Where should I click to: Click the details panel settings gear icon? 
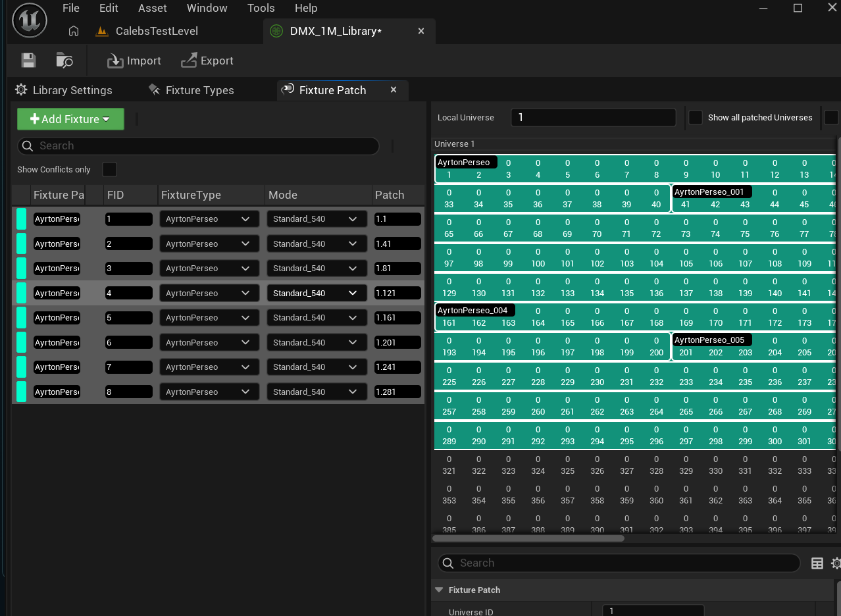click(x=836, y=563)
